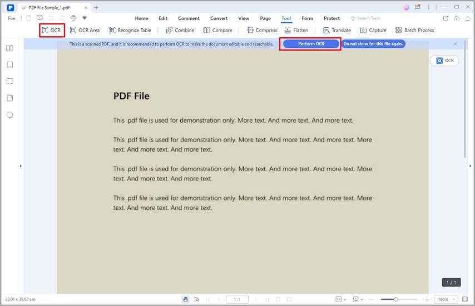Screen dimensions: 475x306
Task: Select the Flatten tool
Action: [296, 30]
